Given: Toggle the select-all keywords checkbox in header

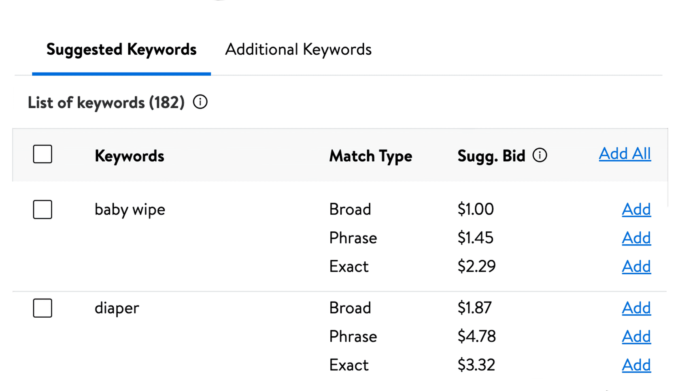Looking at the screenshot, I should click(42, 154).
